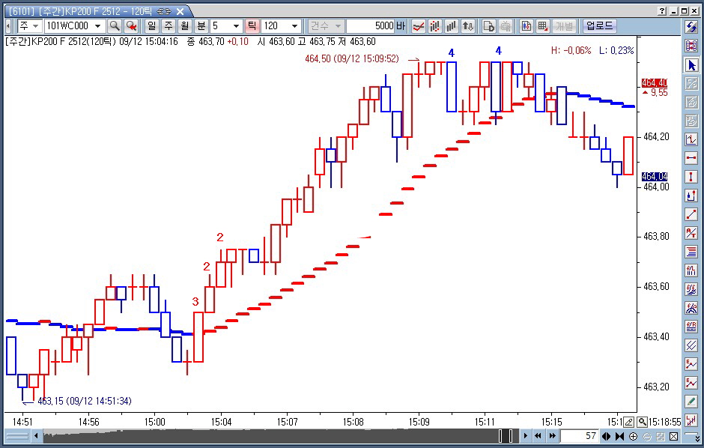704x448 pixels.
Task: Click the 업로드 upload button
Action: (600, 26)
